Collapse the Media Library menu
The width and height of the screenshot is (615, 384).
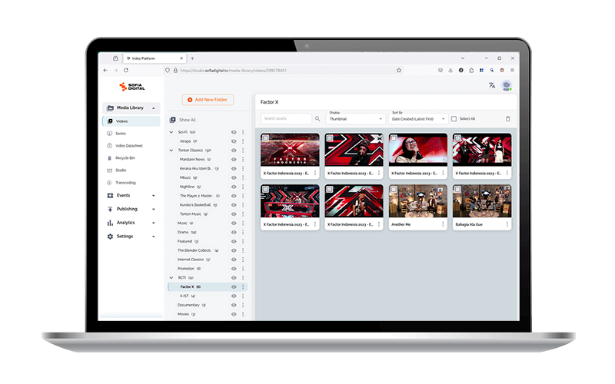[x=131, y=108]
